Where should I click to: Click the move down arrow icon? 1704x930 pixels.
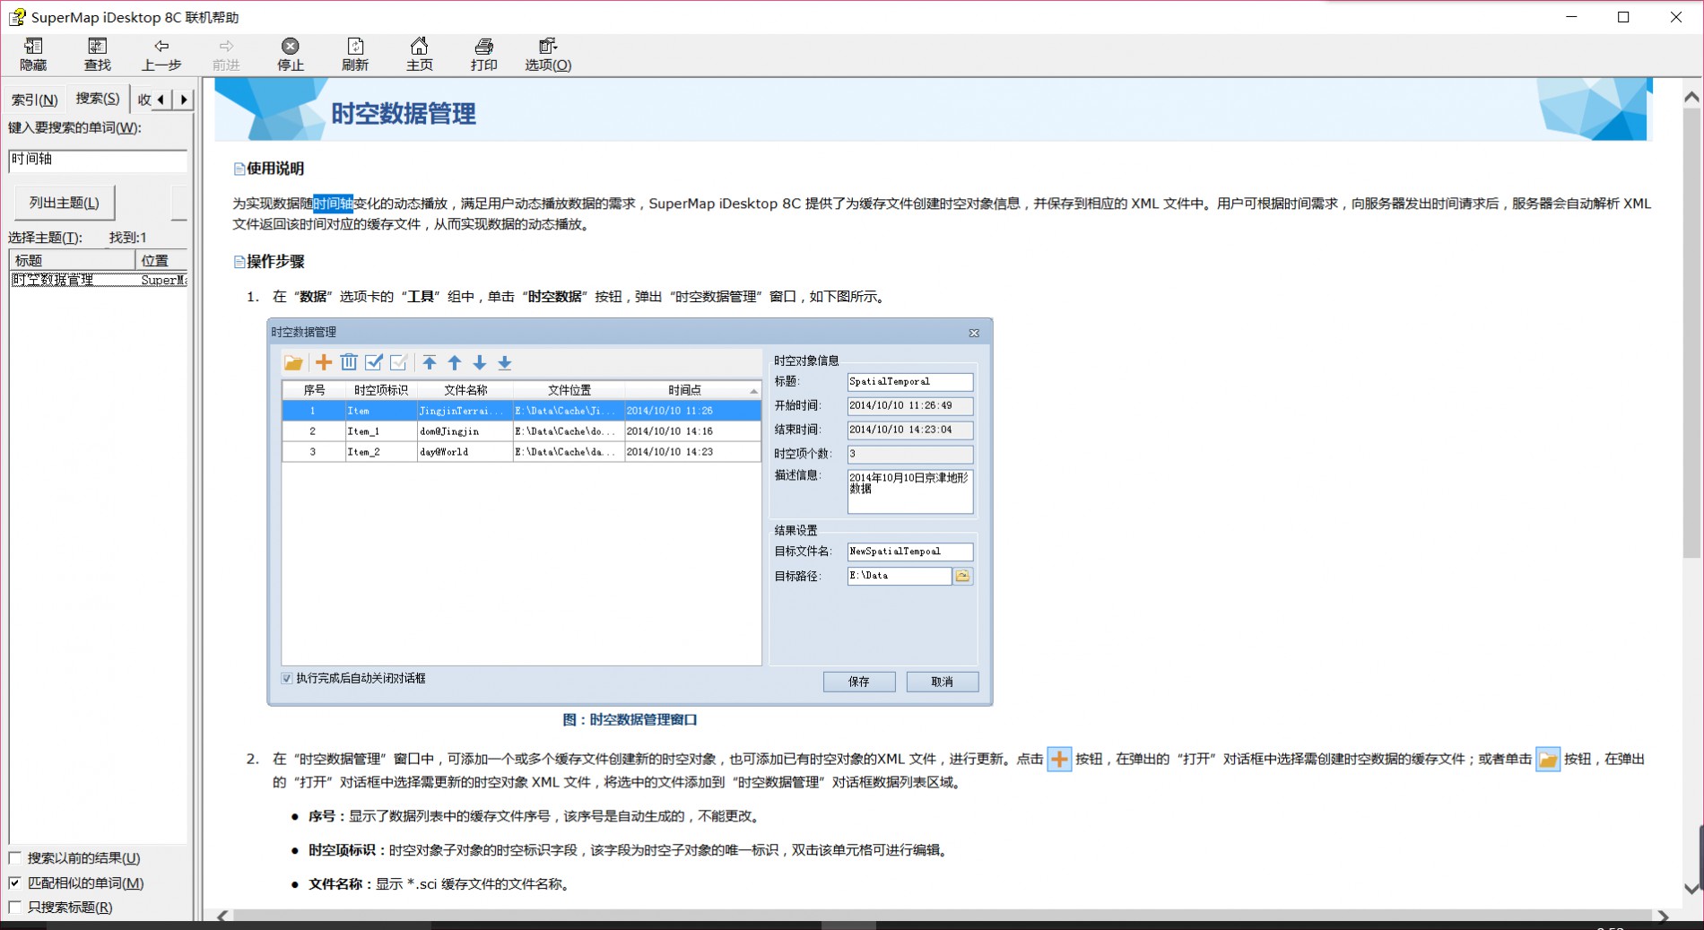point(480,362)
